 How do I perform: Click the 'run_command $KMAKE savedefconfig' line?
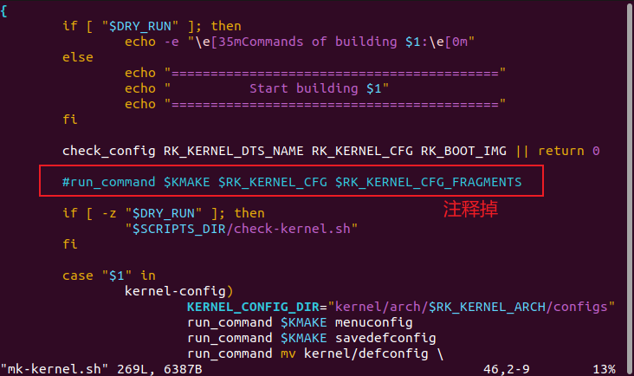click(311, 338)
